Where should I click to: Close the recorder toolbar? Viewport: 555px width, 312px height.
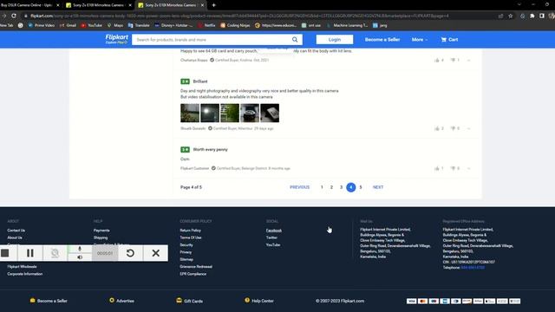(156, 253)
